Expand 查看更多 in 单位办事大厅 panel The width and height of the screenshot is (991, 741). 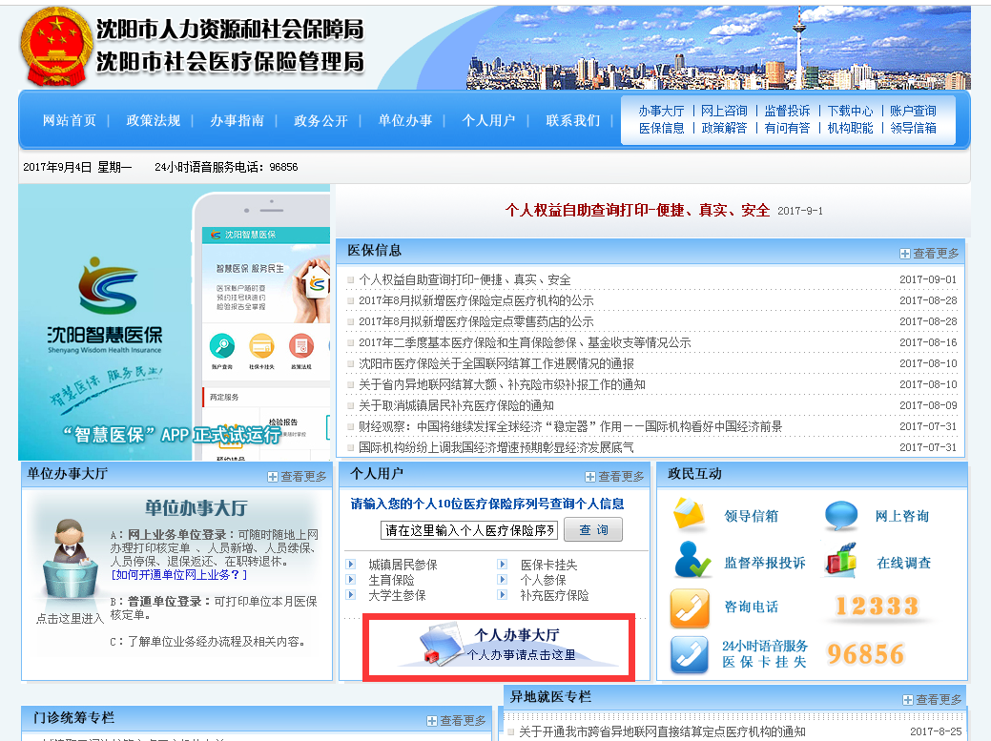click(x=297, y=476)
